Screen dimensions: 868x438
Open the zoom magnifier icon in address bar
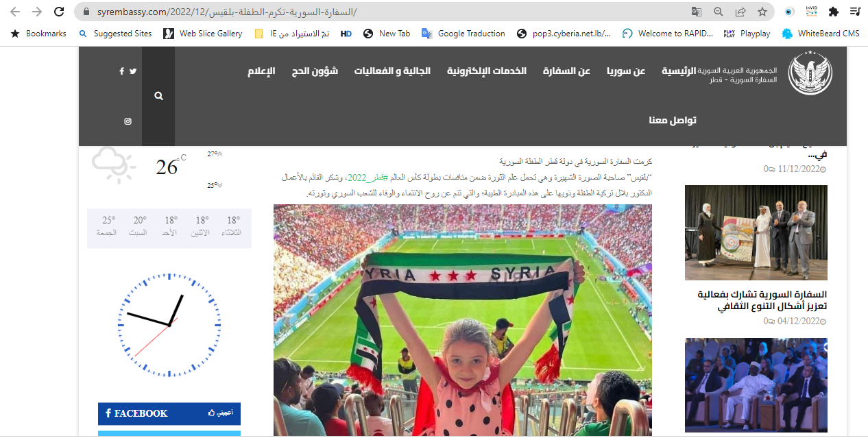pyautogui.click(x=719, y=12)
